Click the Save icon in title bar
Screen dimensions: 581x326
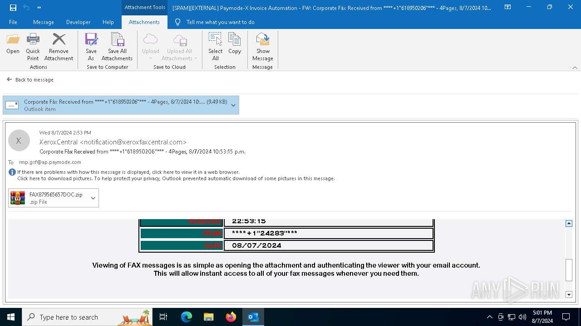tap(13, 7)
